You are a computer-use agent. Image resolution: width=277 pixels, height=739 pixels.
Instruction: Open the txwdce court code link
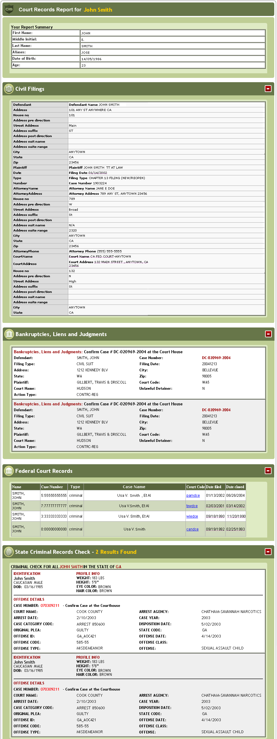point(192,506)
